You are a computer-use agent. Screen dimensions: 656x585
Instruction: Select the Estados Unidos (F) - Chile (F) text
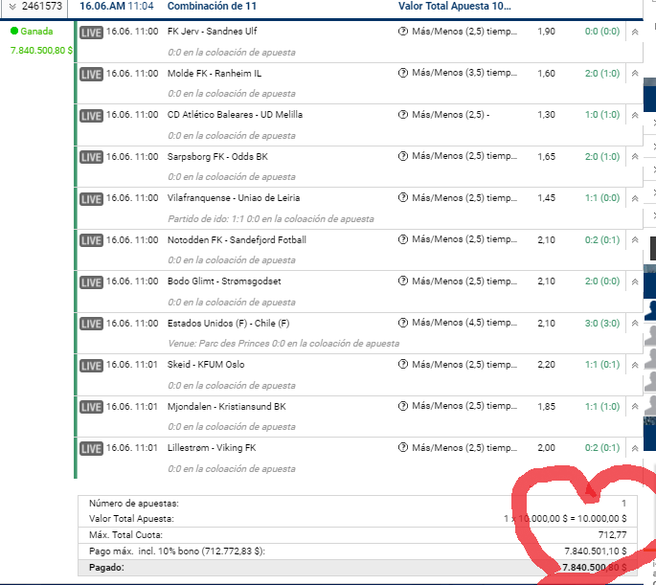[229, 324]
